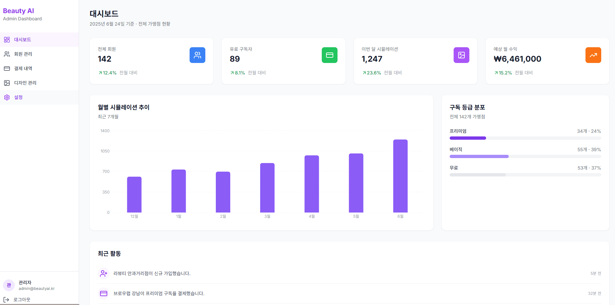The image size is (615, 305).
Task: Go to 결제 내역 in the sidebar
Action: 39,69
